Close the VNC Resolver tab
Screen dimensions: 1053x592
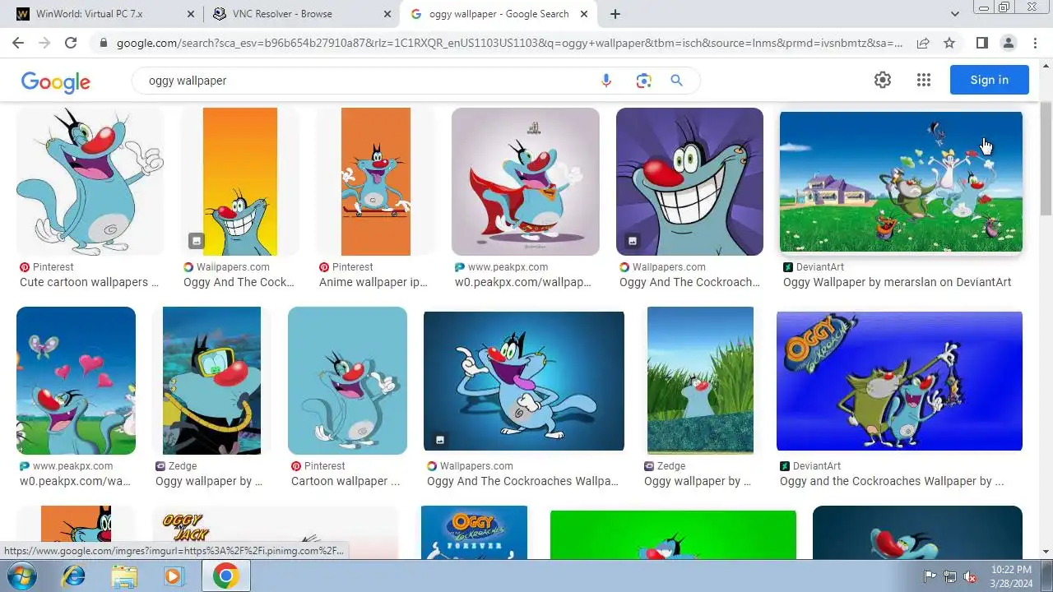tap(387, 14)
